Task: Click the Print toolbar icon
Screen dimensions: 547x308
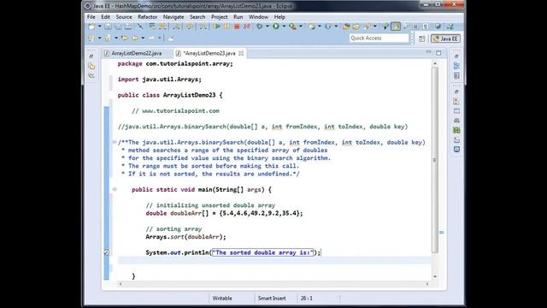Action: [x=128, y=27]
